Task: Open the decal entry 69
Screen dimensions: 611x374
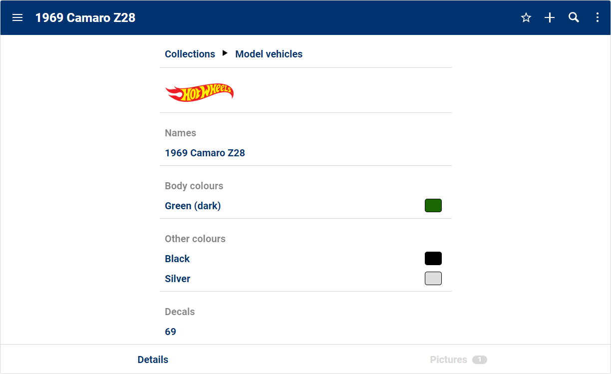Action: point(171,332)
